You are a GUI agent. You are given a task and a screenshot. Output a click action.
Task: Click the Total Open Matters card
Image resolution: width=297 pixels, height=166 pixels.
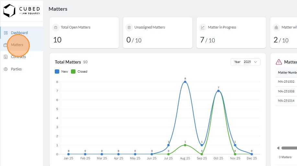(x=84, y=33)
